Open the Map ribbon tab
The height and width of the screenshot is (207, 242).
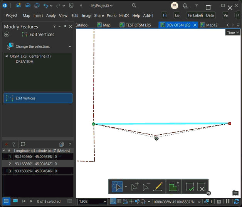point(26,15)
